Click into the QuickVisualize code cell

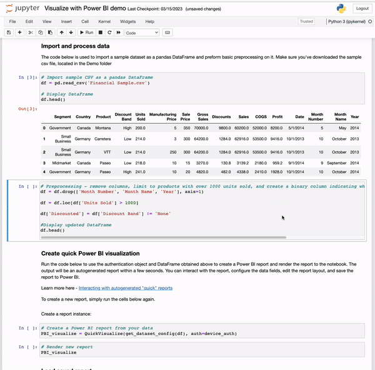202,331
